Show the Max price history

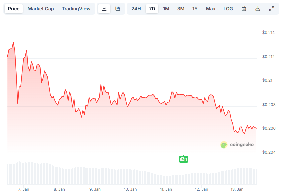pos(211,9)
